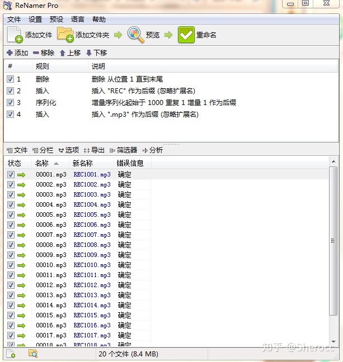Open the 文件 (File) menu
Screen dimensions: 343x362
click(14, 20)
